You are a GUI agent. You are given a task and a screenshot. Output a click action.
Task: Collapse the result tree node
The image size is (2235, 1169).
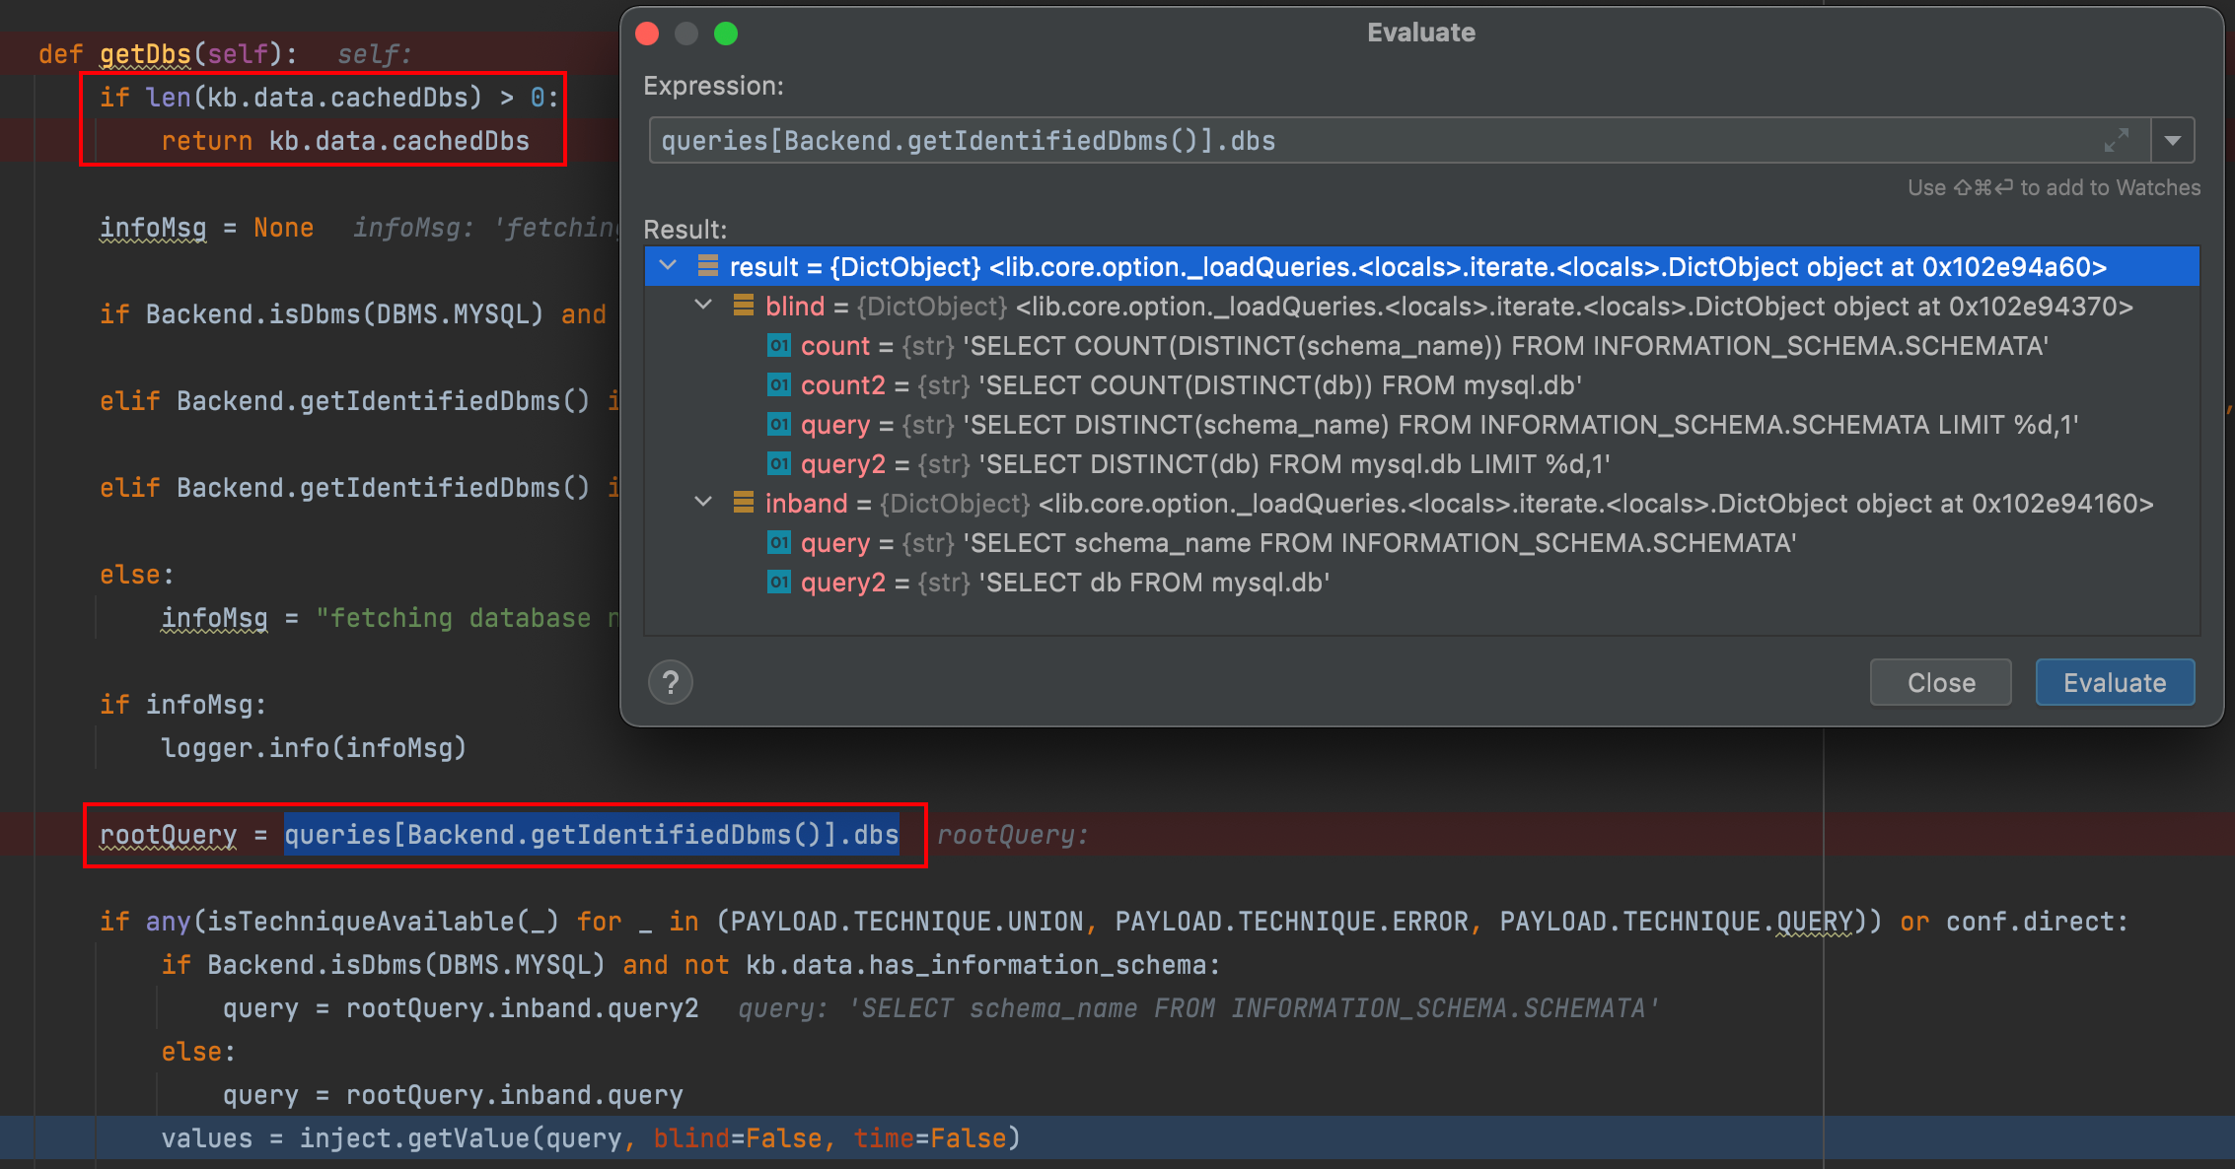(x=668, y=266)
